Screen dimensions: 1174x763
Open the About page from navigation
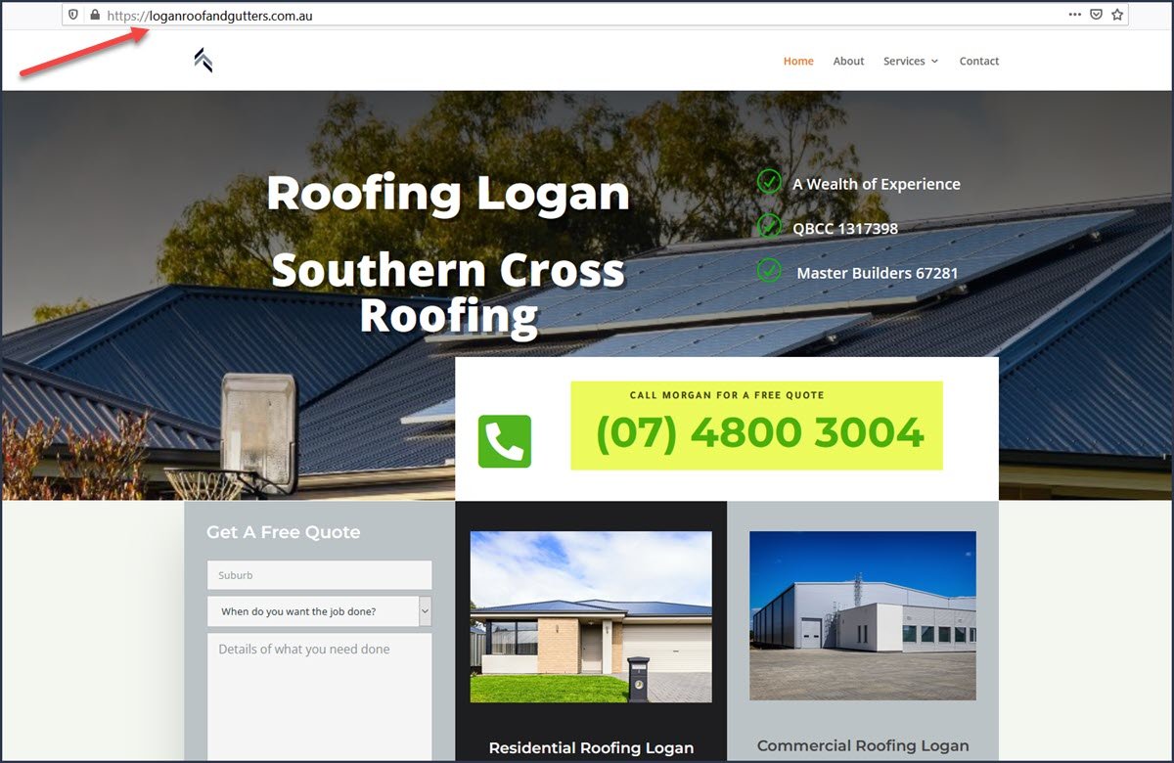pyautogui.click(x=848, y=61)
